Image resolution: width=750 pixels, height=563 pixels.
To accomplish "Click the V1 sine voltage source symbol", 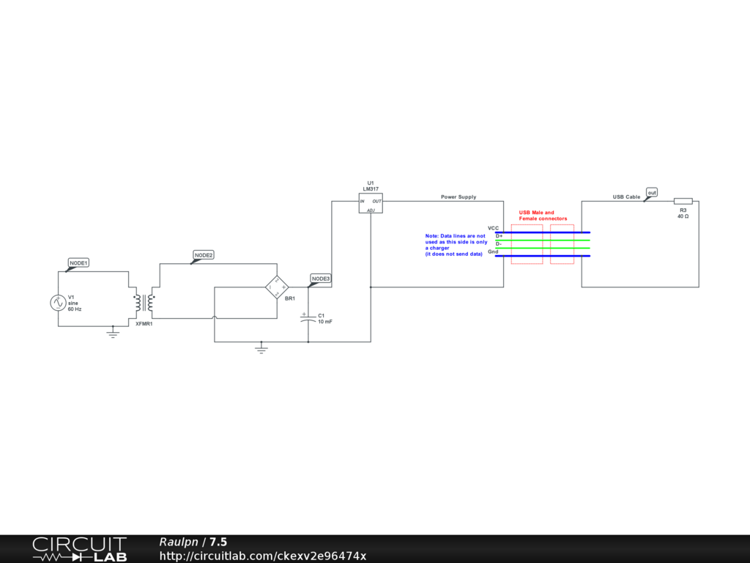I will click(59, 302).
